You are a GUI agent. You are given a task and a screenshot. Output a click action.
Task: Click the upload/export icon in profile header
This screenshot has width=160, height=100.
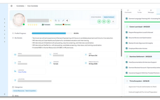(59, 21)
